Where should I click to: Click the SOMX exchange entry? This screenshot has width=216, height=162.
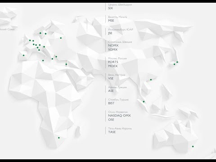(x=112, y=49)
